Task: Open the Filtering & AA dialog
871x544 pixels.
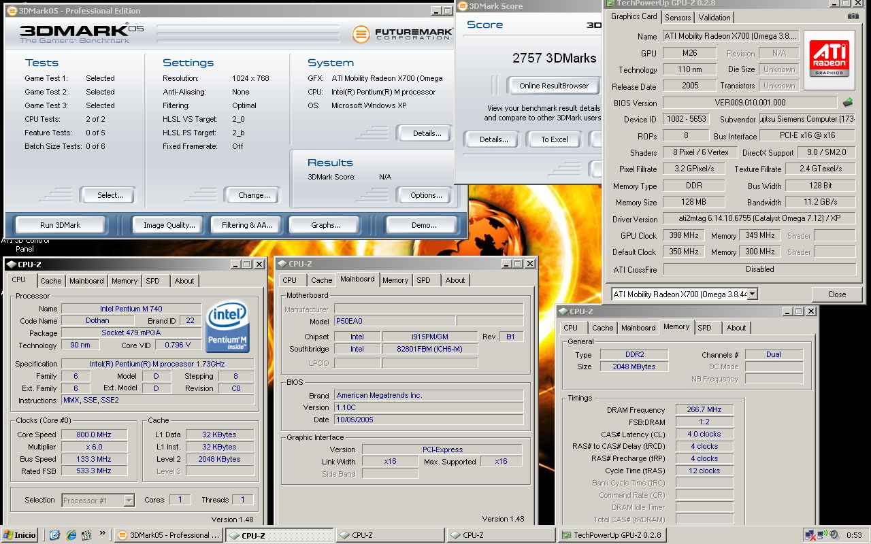Action: (247, 225)
